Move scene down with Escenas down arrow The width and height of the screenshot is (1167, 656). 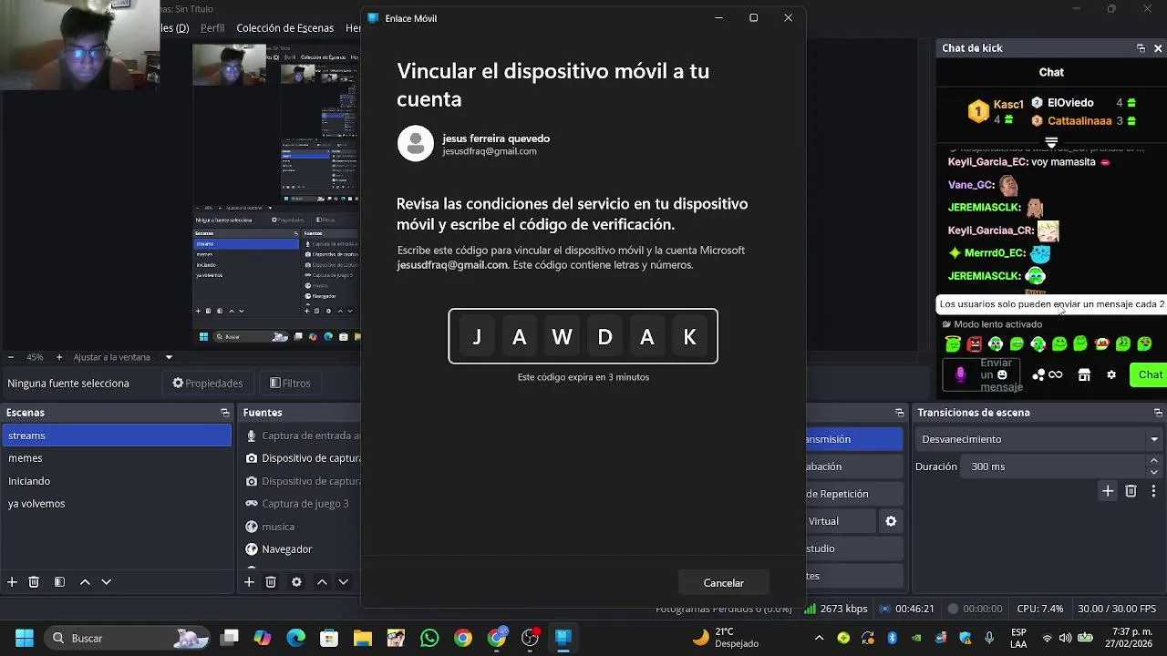click(x=107, y=582)
